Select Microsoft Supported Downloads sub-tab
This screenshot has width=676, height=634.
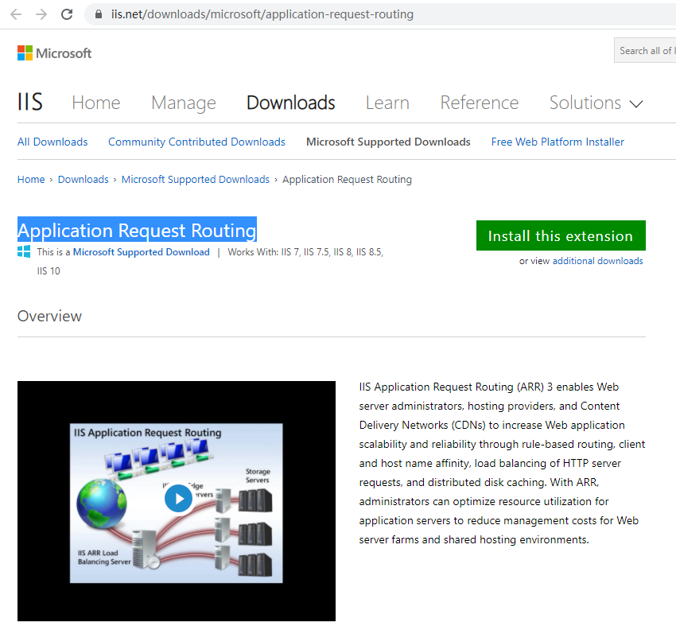[x=388, y=142]
